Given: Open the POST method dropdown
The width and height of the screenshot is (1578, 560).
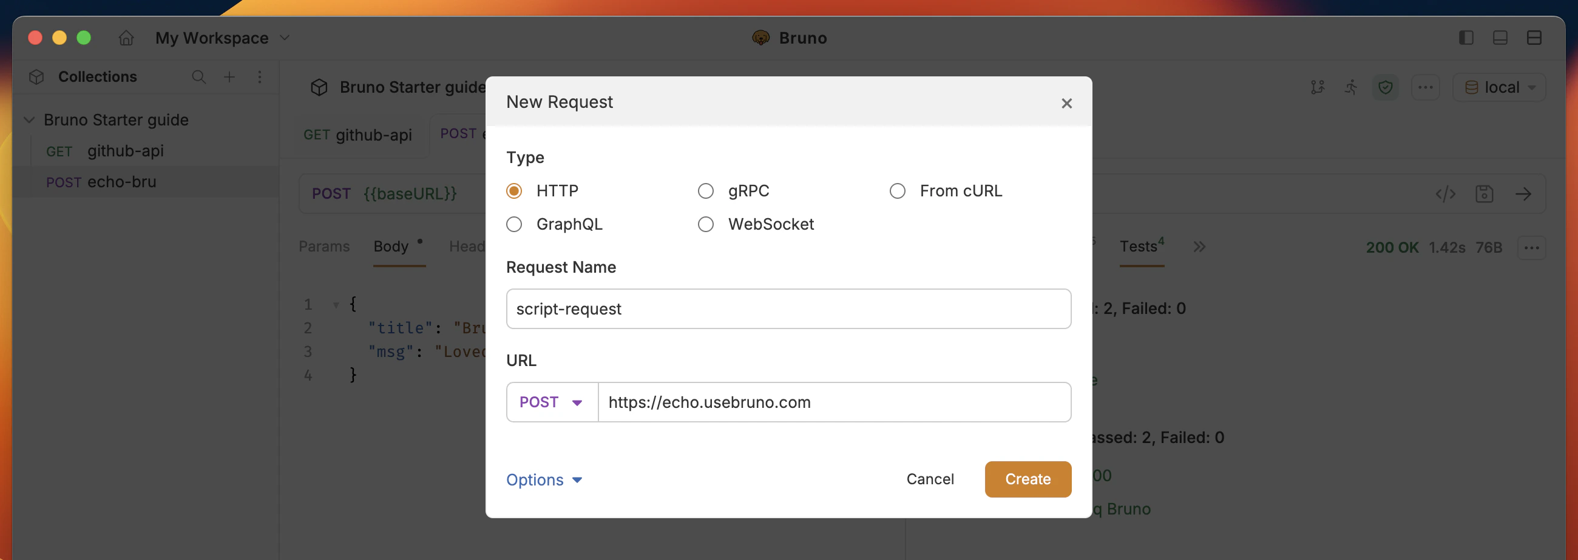Looking at the screenshot, I should click(550, 402).
